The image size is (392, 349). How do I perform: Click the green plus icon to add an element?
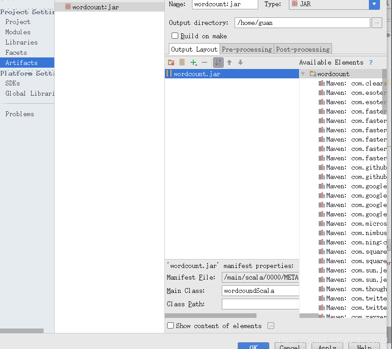(x=193, y=62)
